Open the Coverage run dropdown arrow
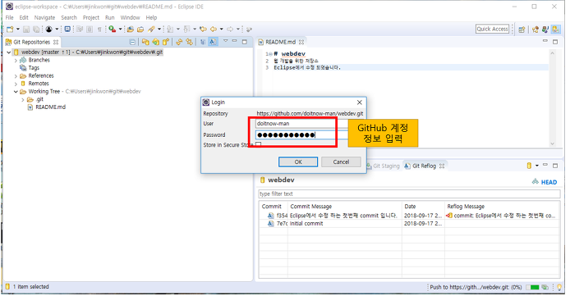The height and width of the screenshot is (296, 570). coord(120,30)
